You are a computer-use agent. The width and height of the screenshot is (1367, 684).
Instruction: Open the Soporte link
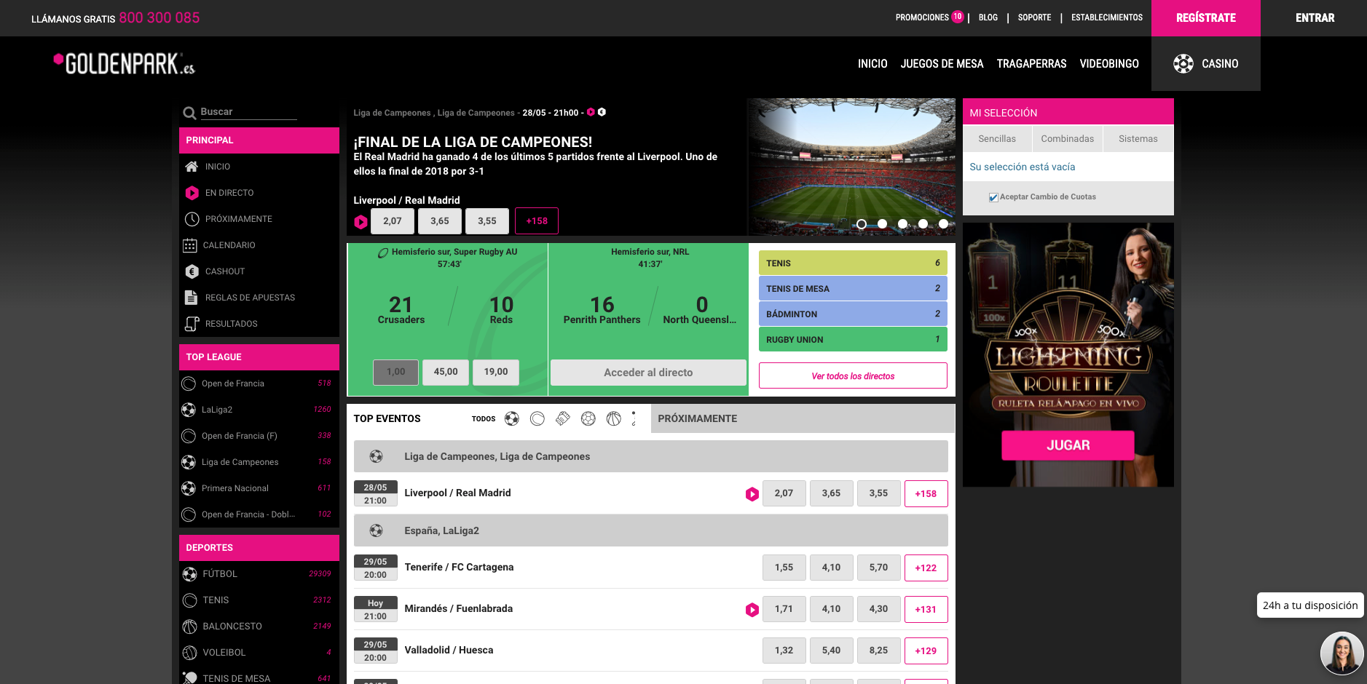coord(1034,17)
